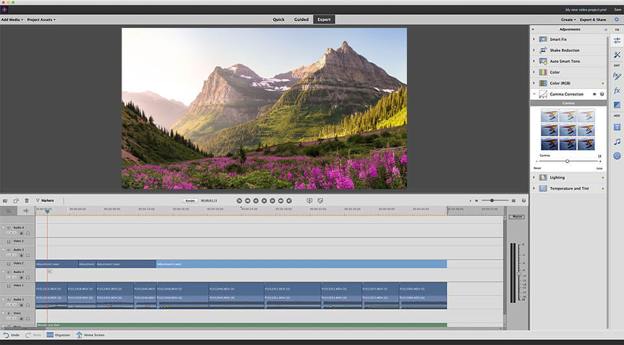624x345 pixels.
Task: Open the Adjustments panel icon in sidebar
Action: (617, 40)
